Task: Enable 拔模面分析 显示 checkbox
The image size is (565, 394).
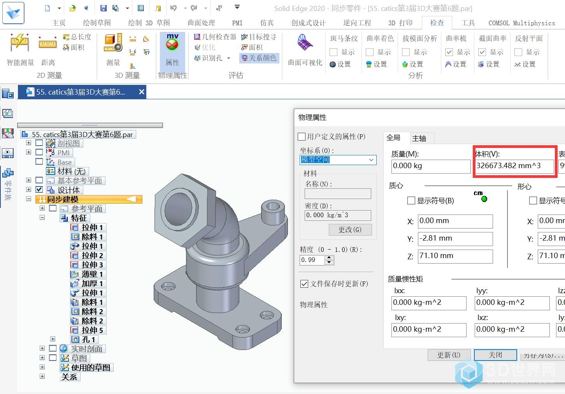Action: click(406, 52)
